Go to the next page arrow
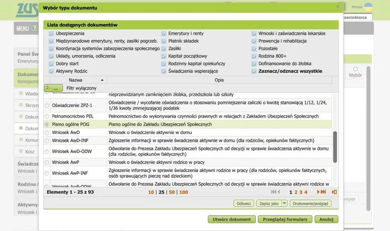The image size is (390, 231). tap(318, 192)
